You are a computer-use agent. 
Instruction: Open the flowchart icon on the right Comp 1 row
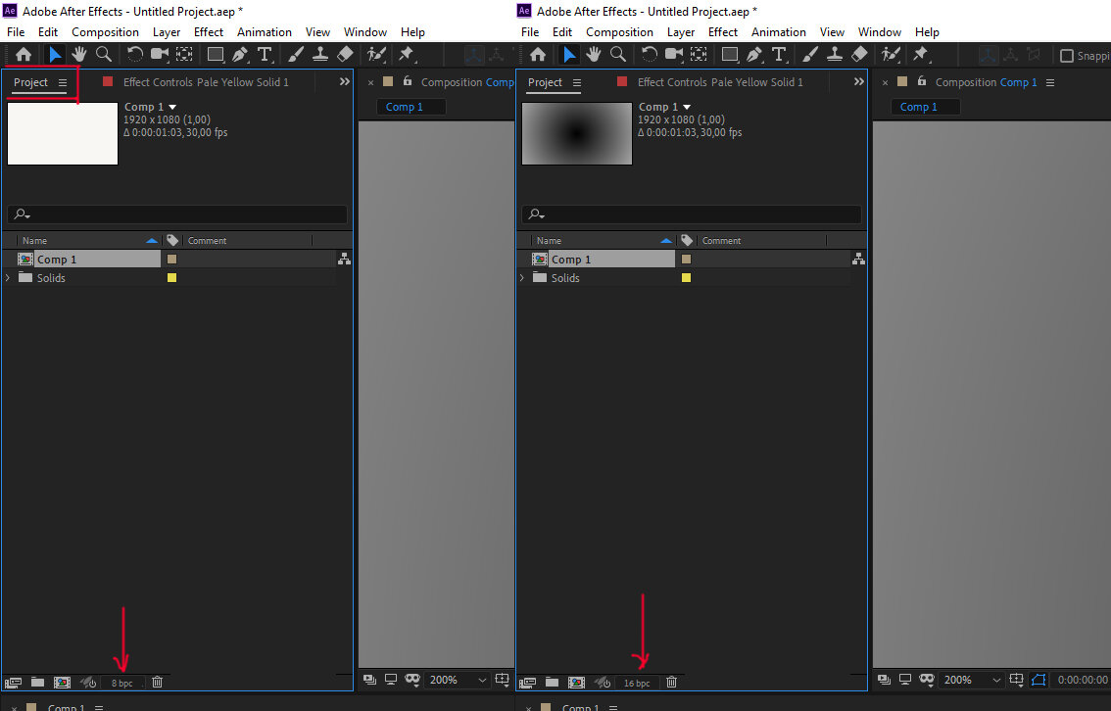tap(859, 260)
